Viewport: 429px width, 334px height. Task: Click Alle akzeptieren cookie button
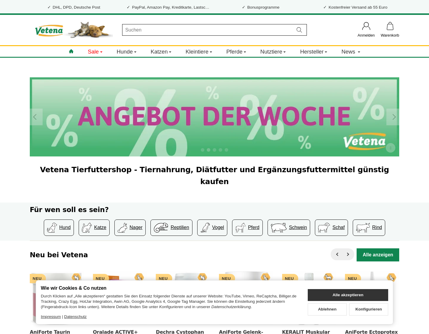[348, 295]
